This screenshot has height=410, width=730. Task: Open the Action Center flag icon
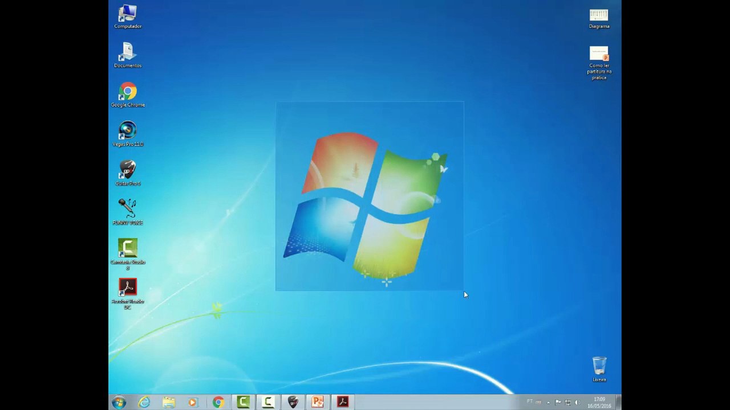click(x=558, y=403)
